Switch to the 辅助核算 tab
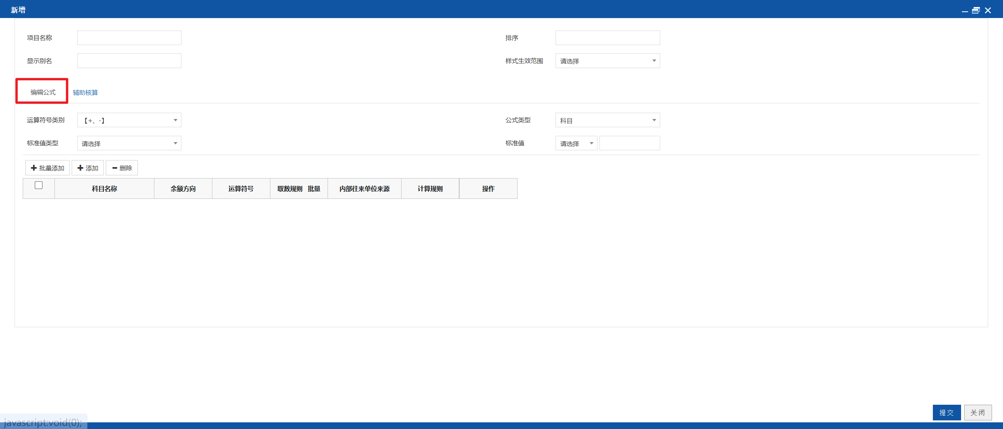This screenshot has width=1003, height=429. coord(85,92)
